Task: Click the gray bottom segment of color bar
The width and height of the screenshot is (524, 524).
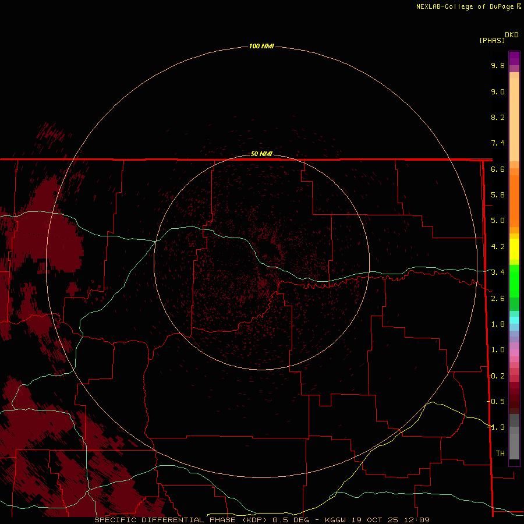Action: tap(514, 447)
